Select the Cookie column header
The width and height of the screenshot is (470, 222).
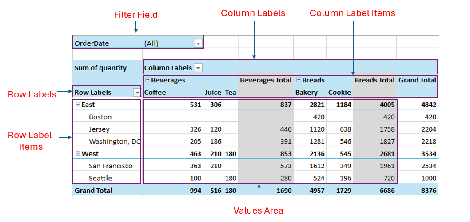339,93
